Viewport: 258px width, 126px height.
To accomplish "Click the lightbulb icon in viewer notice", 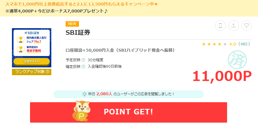I will point(85,94).
